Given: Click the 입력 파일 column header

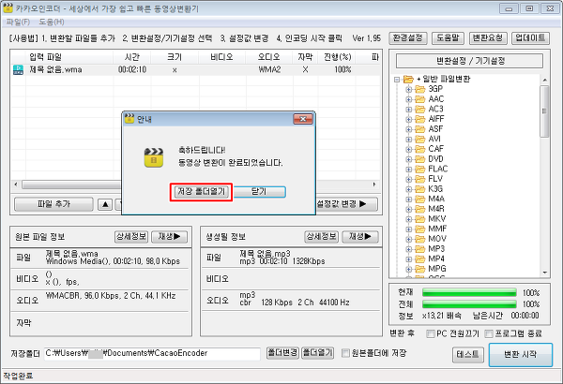Looking at the screenshot, I should 69,57.
